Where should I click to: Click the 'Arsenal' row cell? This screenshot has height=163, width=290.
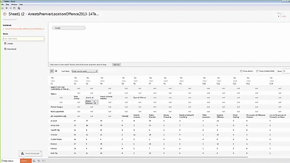tap(54, 121)
